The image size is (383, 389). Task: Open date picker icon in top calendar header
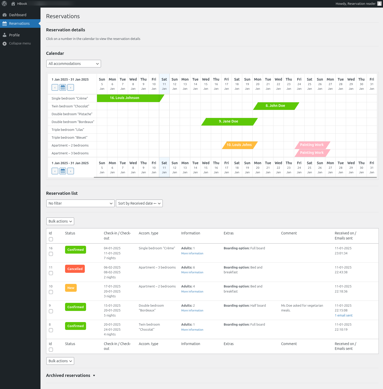[63, 87]
